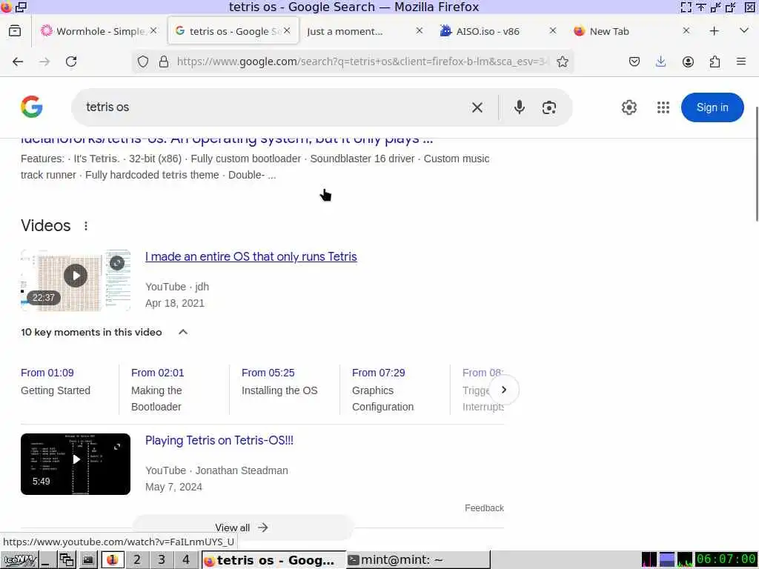This screenshot has height=569, width=759.
Task: Close the tetris os Google tab
Action: (287, 30)
